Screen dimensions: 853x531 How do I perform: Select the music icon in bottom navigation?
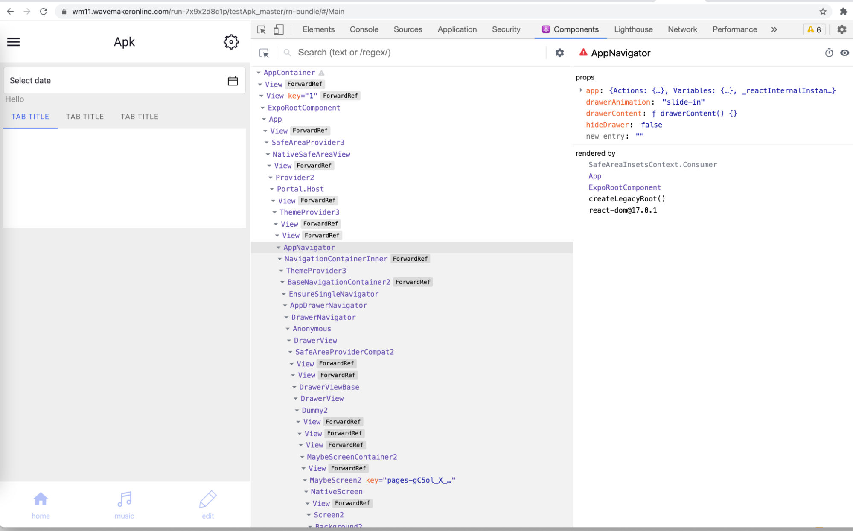coord(124,499)
